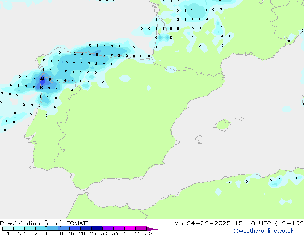
Task: Click the '10' precipitation value on map
Action: (42, 88)
